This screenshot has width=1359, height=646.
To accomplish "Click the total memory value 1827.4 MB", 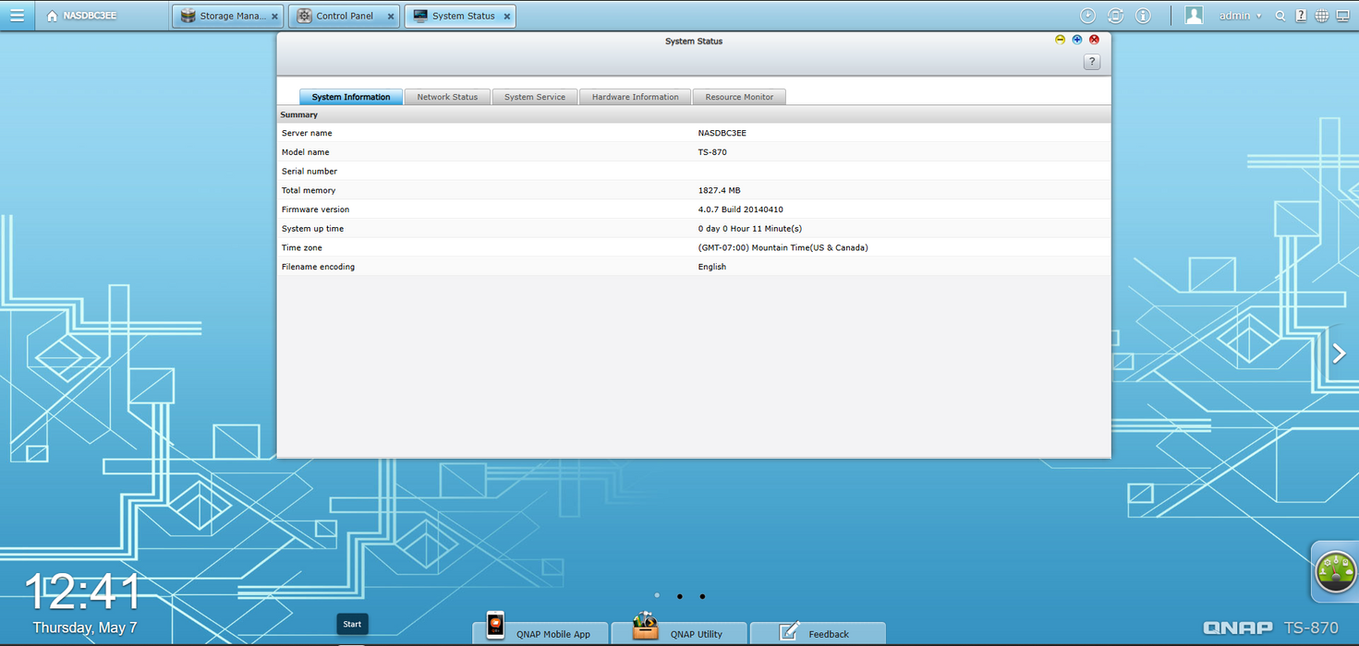I will [x=719, y=190].
